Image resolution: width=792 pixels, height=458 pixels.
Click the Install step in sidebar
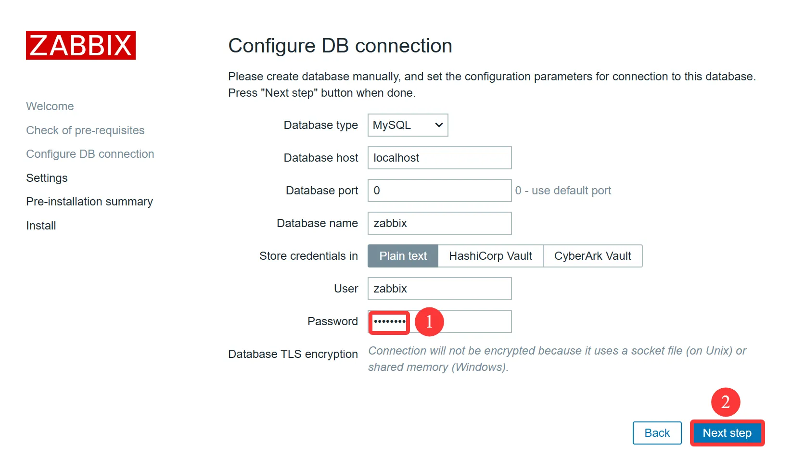41,226
